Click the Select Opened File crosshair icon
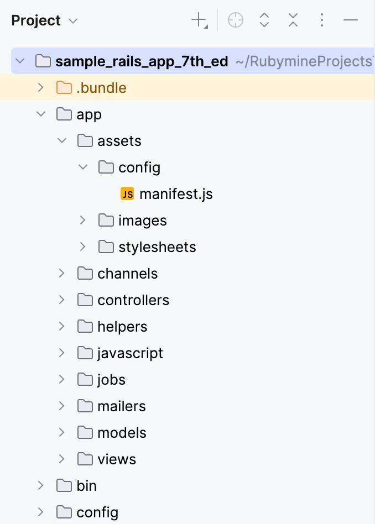Screen dimensions: 375x524 (236, 21)
